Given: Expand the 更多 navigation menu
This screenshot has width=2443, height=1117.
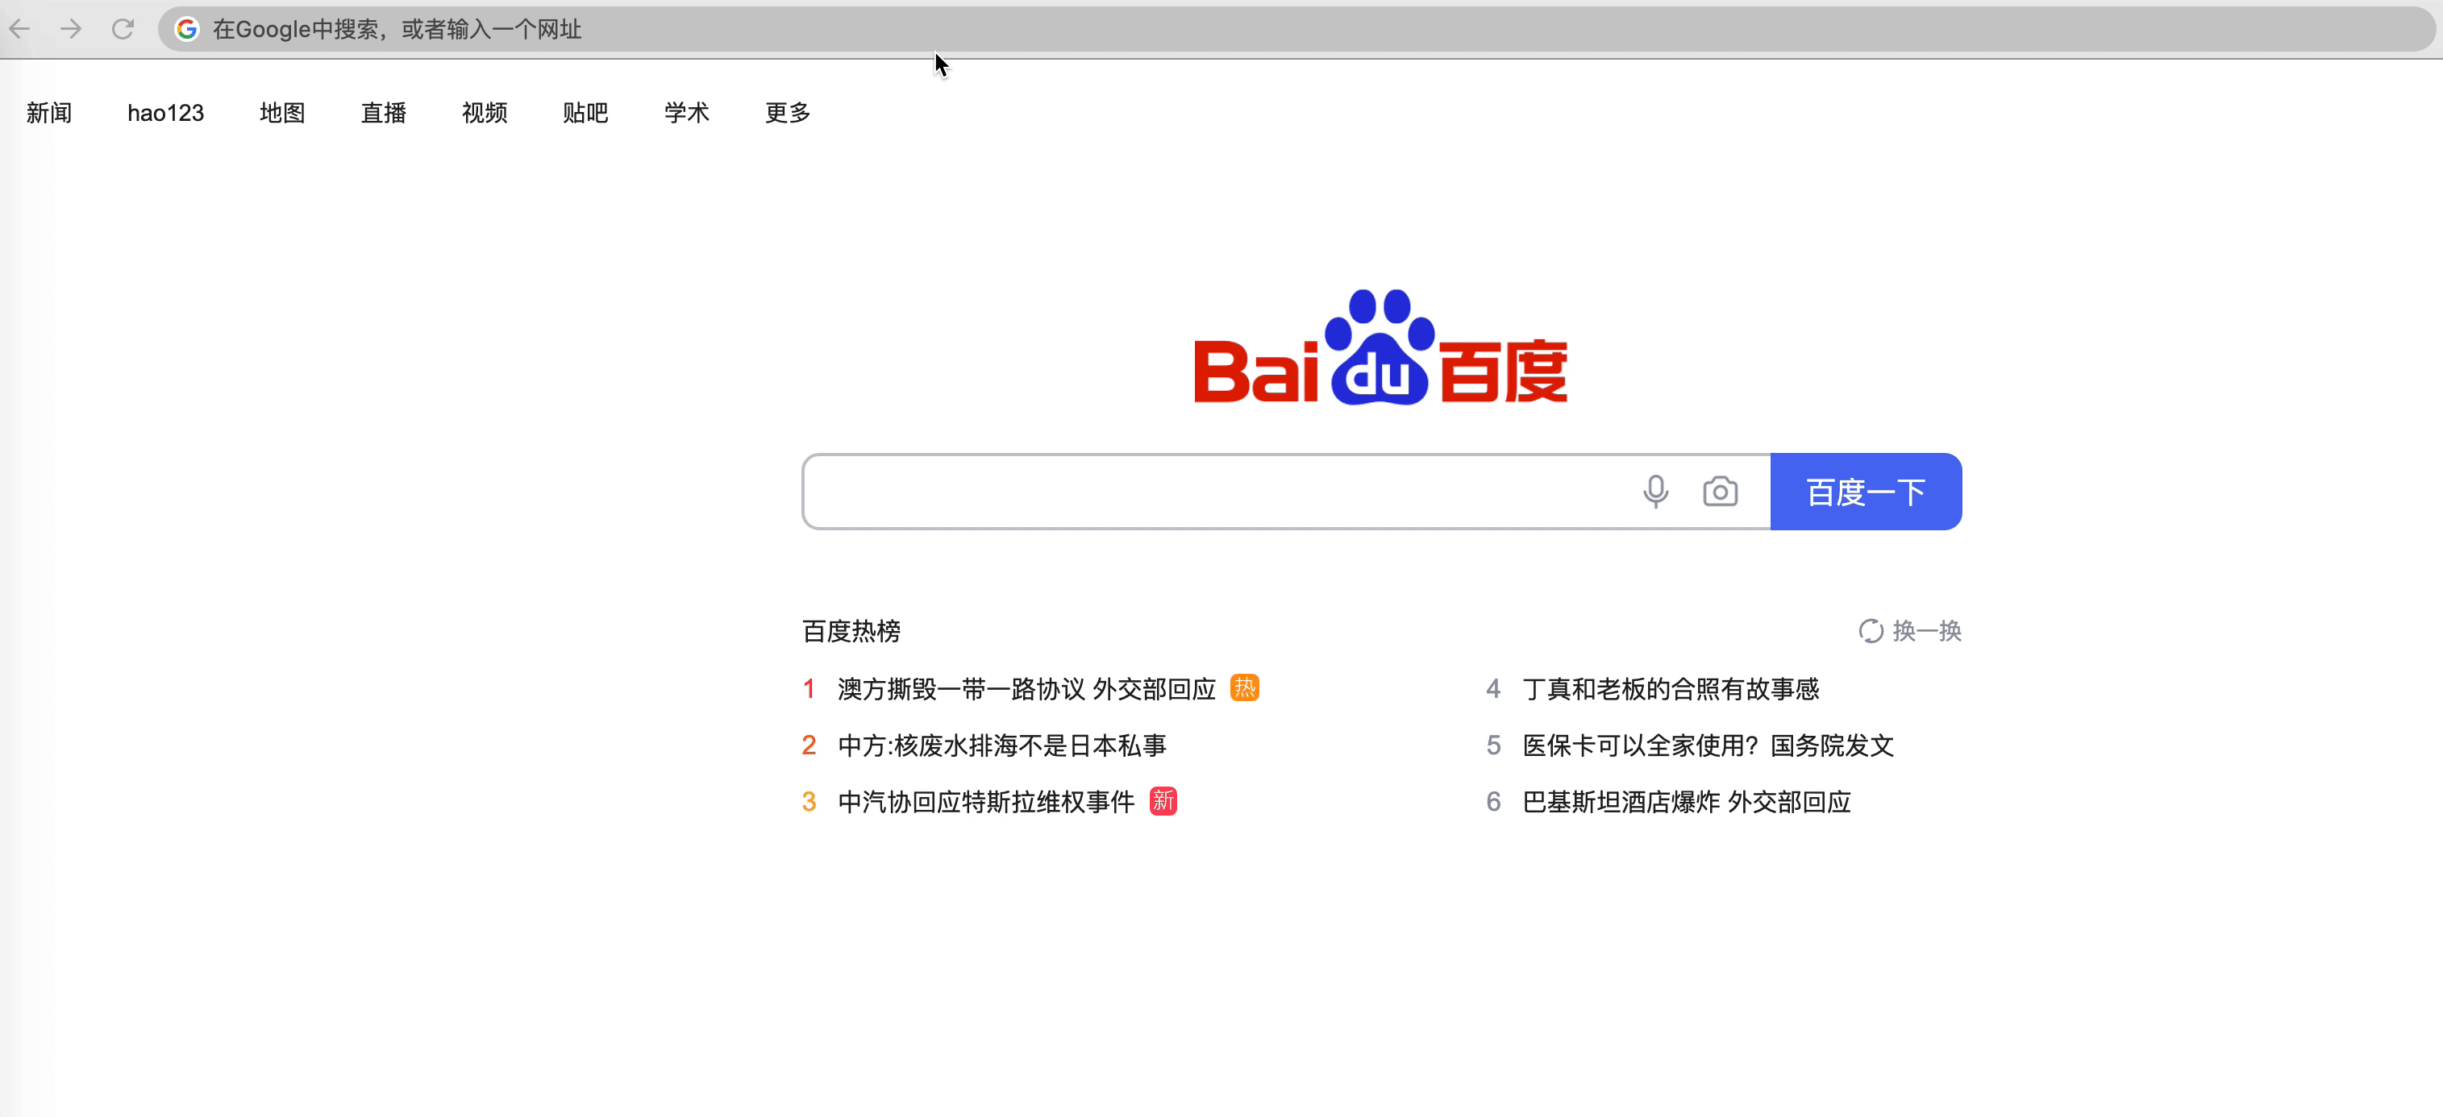Looking at the screenshot, I should (787, 113).
